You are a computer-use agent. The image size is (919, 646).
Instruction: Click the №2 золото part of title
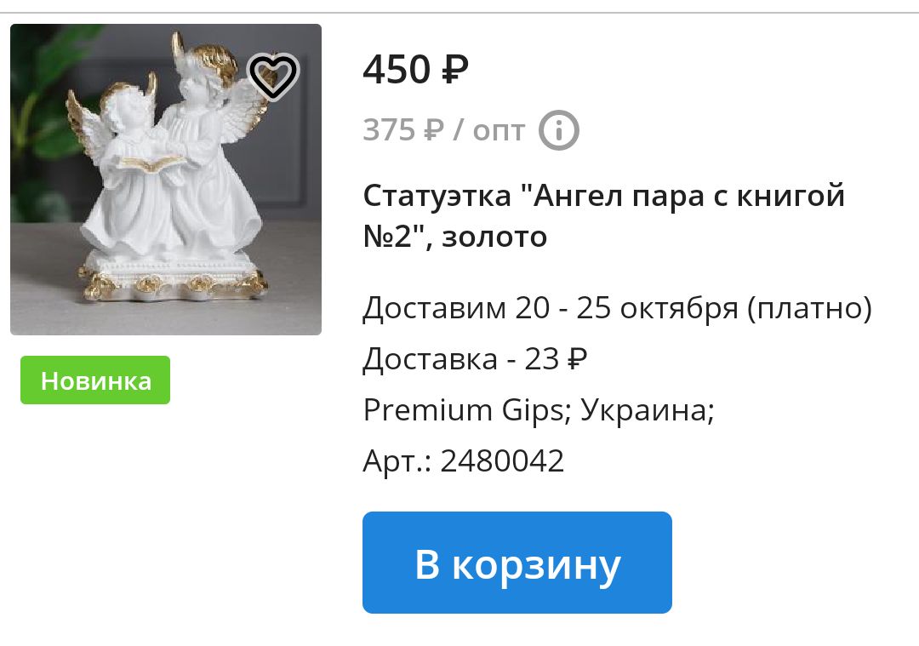click(x=454, y=237)
